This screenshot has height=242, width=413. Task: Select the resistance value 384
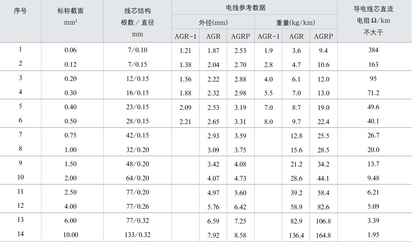(373, 50)
